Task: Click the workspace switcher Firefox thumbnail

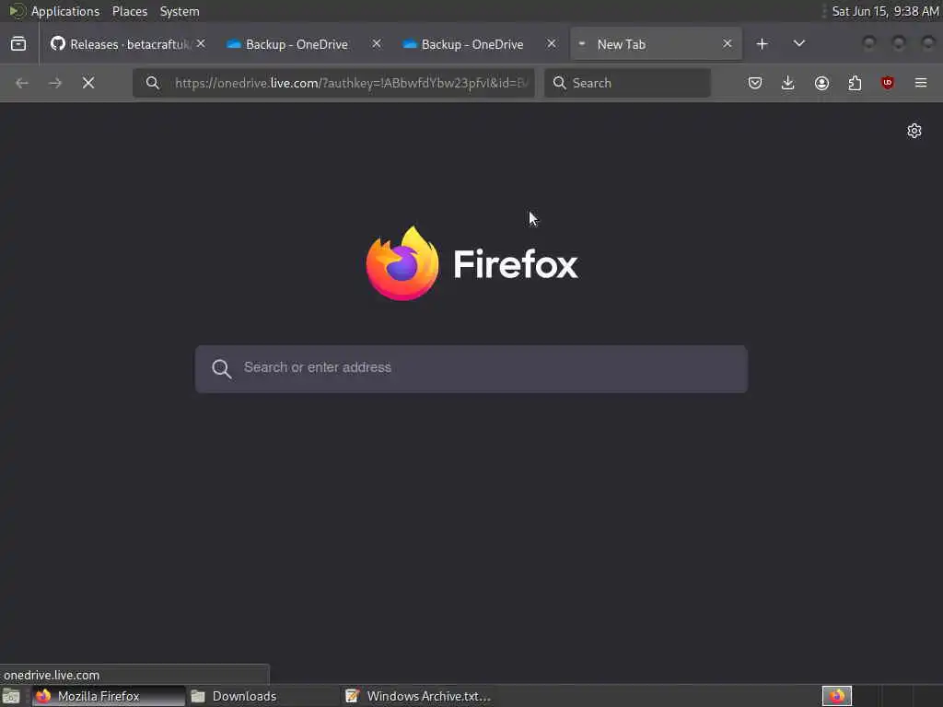Action: [837, 696]
